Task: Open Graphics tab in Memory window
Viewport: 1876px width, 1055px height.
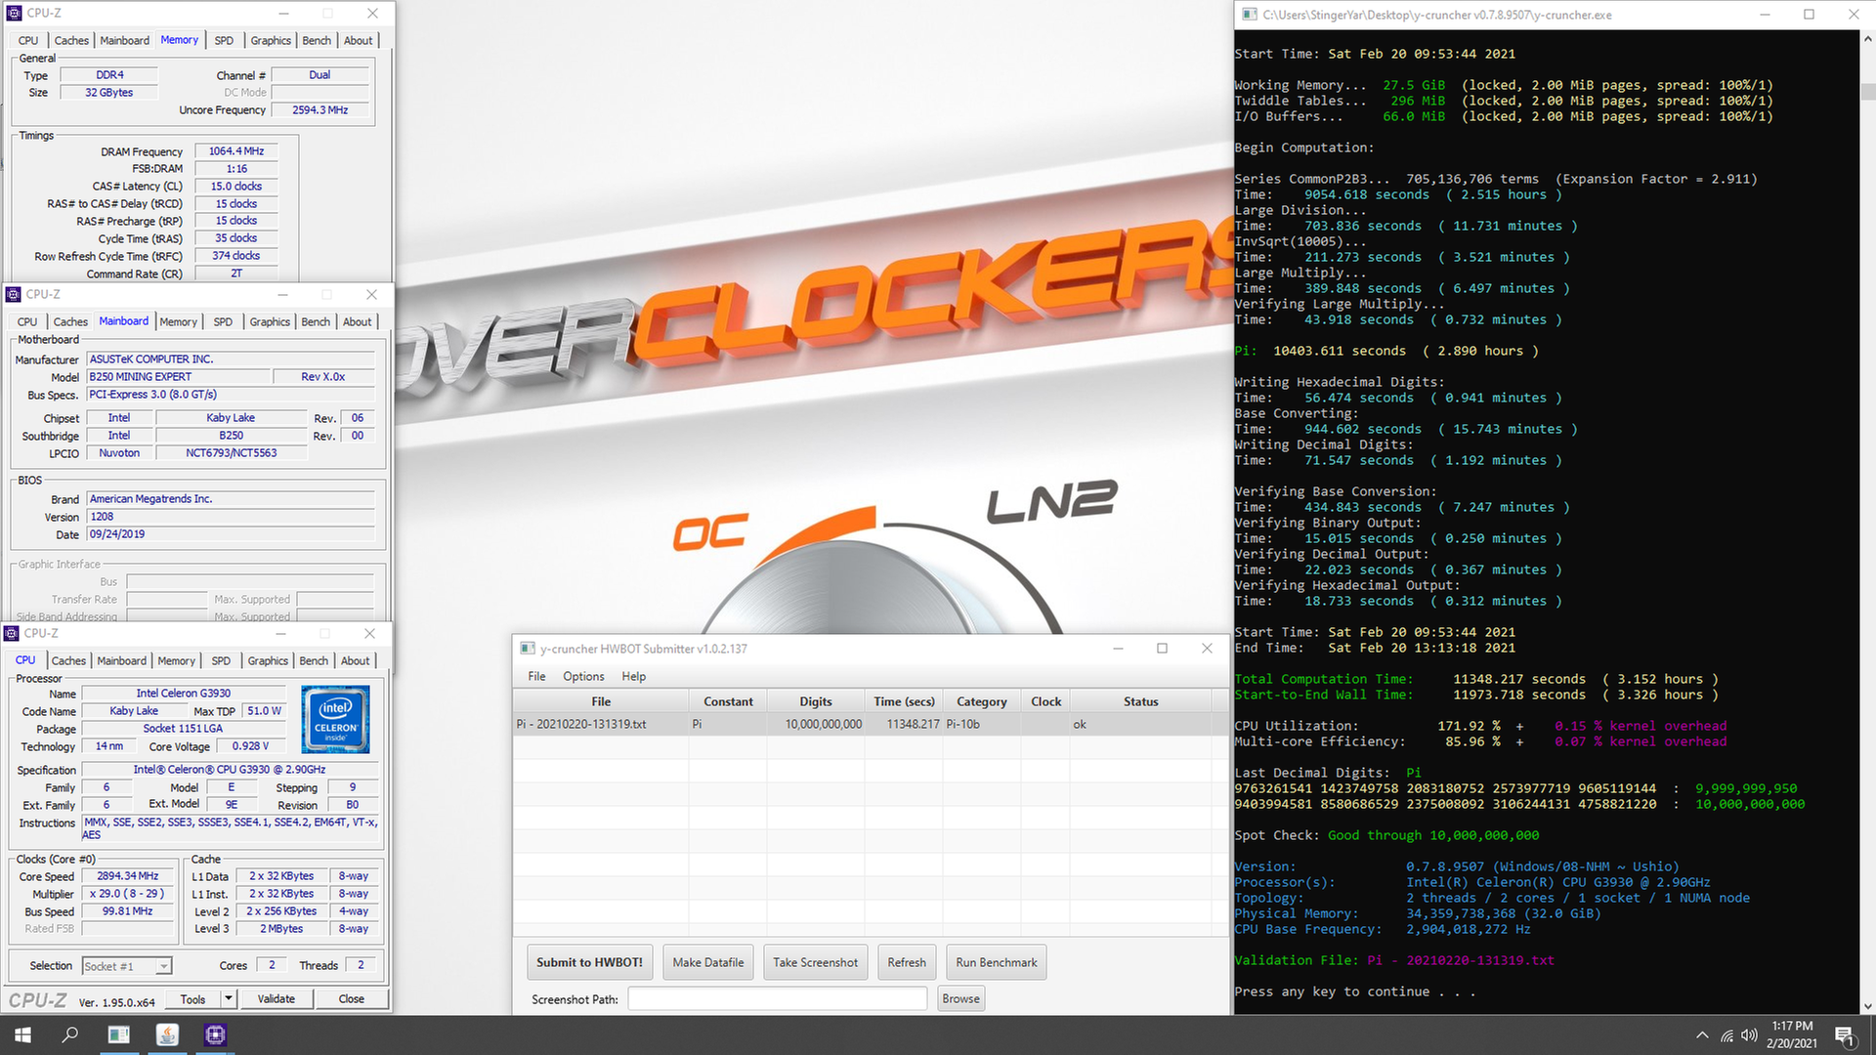Action: (271, 40)
